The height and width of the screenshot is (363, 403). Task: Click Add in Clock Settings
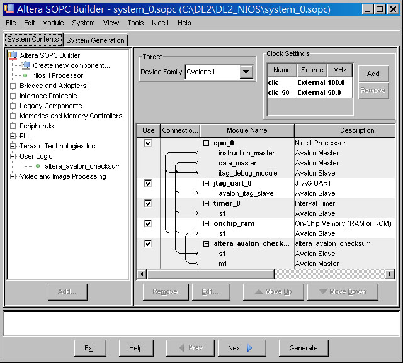(373, 74)
